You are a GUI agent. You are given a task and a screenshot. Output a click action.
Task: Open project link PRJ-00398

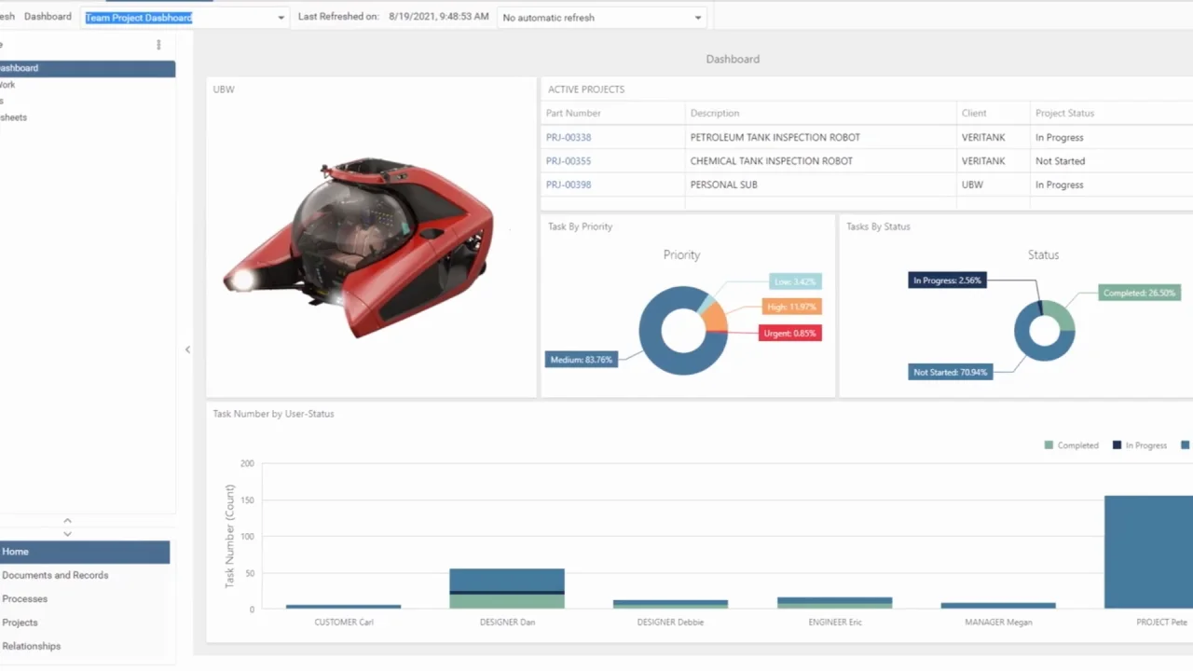(569, 185)
